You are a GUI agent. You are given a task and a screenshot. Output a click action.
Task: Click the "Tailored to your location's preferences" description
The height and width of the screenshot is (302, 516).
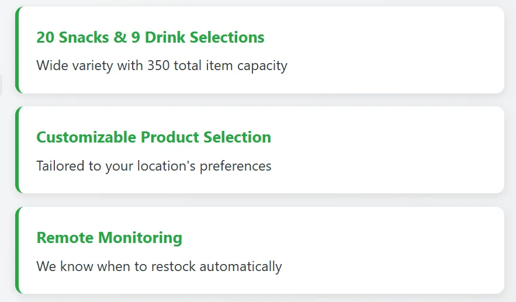coord(154,166)
